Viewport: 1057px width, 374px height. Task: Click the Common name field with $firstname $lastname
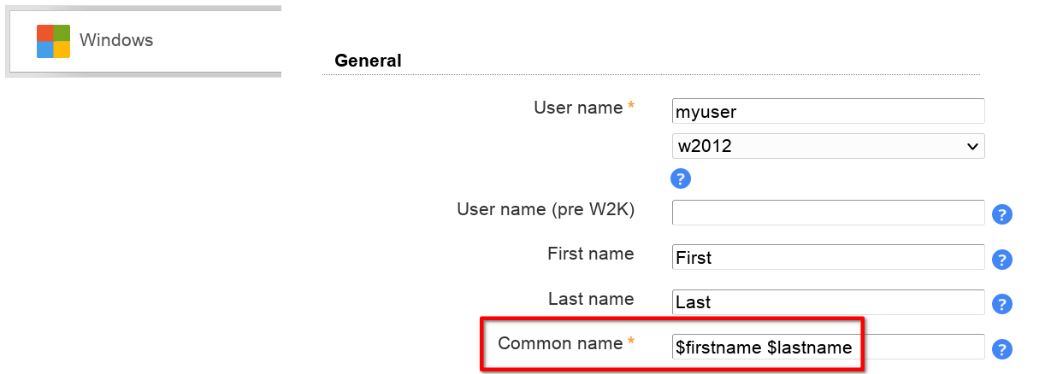pyautogui.click(x=828, y=348)
